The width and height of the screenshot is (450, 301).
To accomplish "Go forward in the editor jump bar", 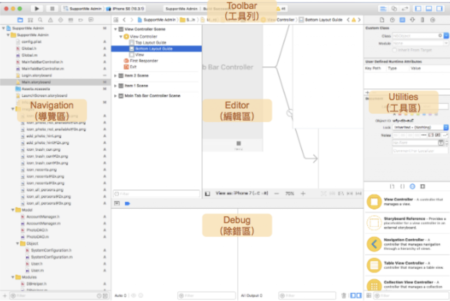I will point(132,20).
